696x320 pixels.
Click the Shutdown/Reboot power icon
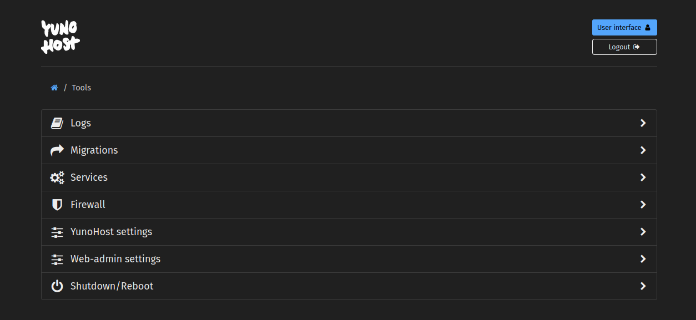coord(57,286)
